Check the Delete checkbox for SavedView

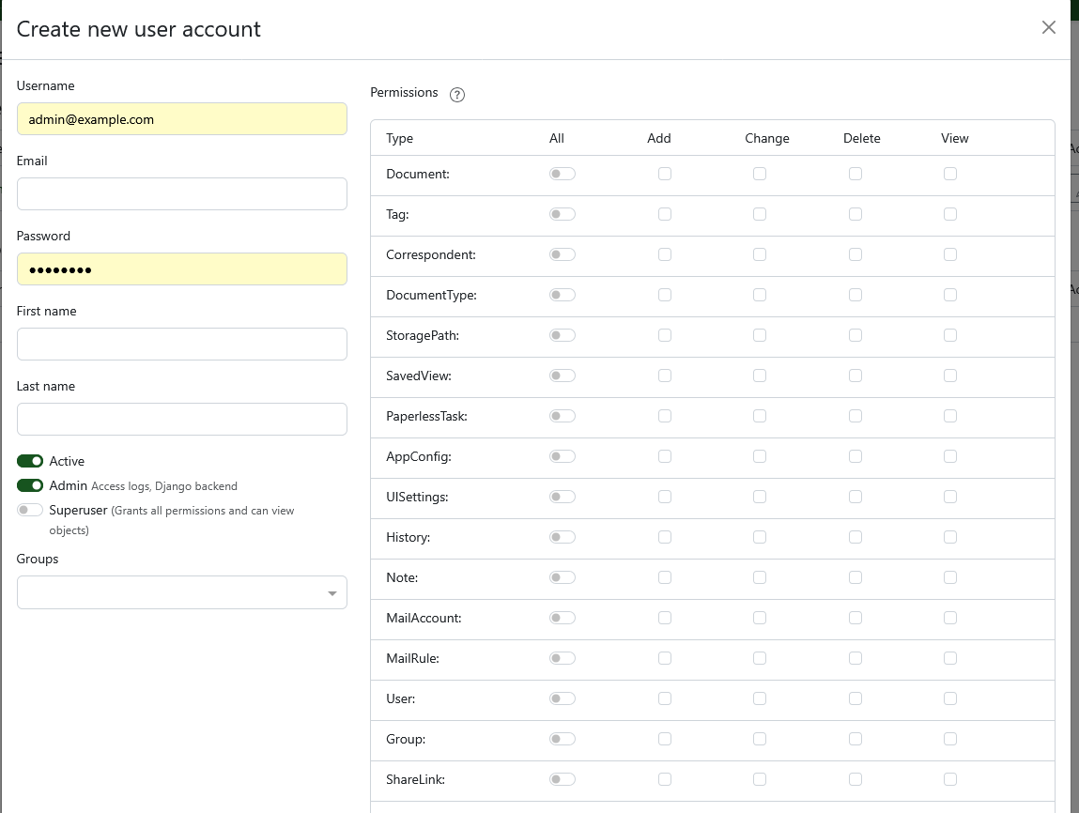855,376
